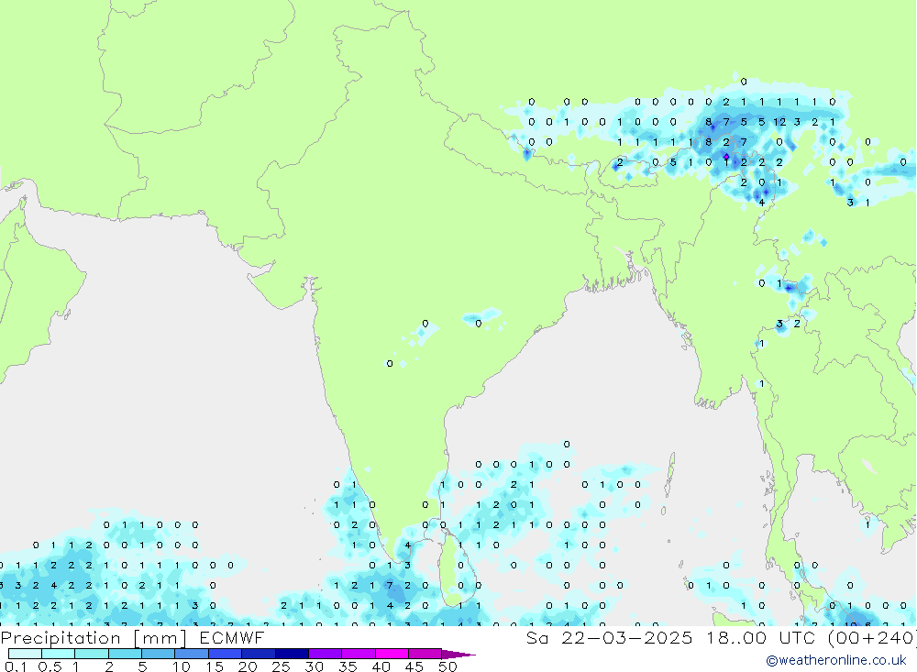Pick the 10–15 mm legend color swatch
This screenshot has height=672, width=917.
point(192,654)
